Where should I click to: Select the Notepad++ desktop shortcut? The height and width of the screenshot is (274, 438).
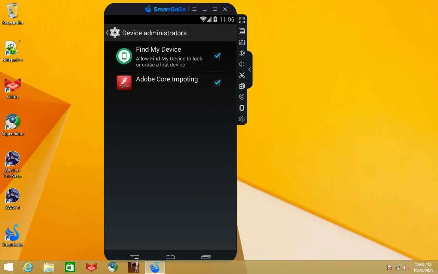(x=13, y=51)
